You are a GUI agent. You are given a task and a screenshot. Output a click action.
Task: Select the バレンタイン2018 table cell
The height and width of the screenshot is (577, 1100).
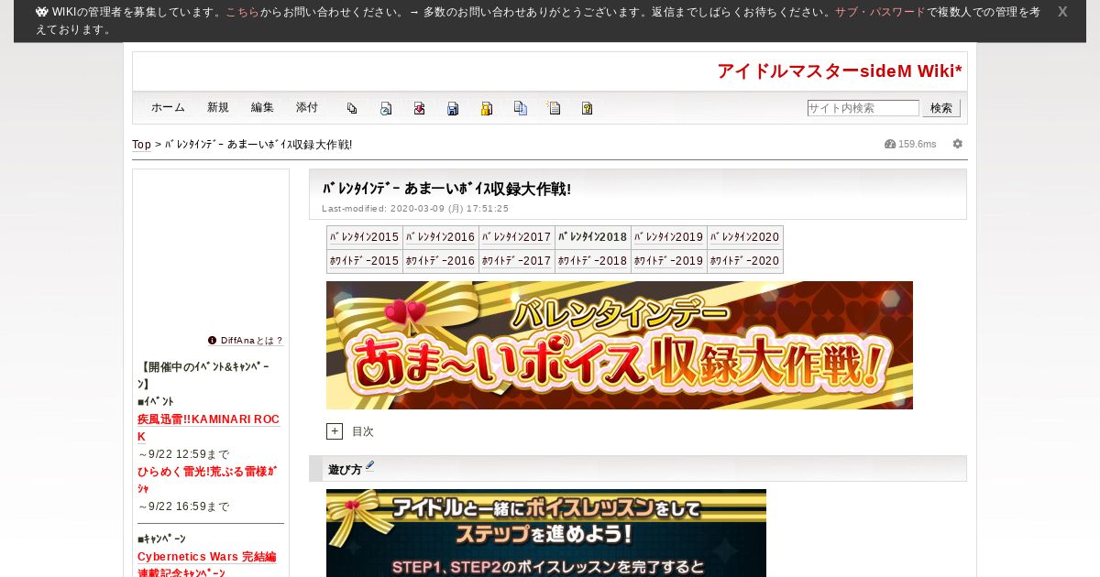pyautogui.click(x=592, y=237)
